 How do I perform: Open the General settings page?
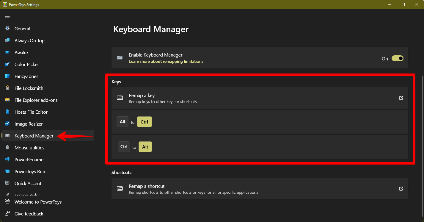22,29
